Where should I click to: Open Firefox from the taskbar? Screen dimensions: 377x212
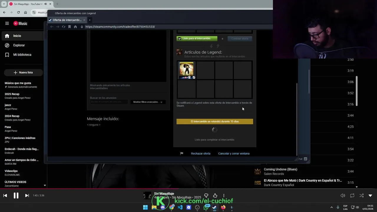[223, 207]
